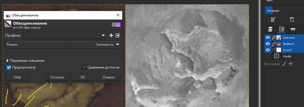
Task: Toggle lock position move icon
Action: 290,64
